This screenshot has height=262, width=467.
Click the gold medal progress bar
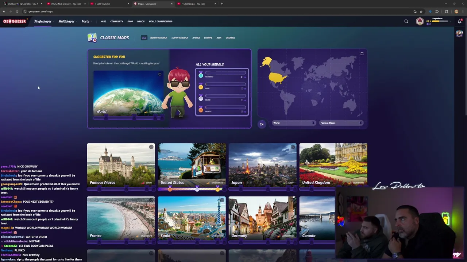point(225,84)
